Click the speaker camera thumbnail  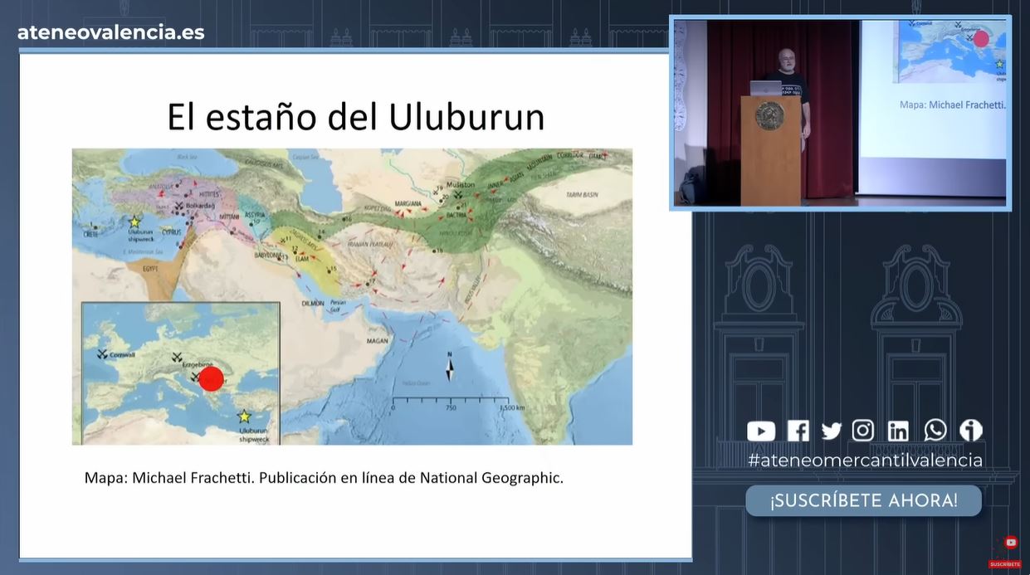tap(840, 113)
